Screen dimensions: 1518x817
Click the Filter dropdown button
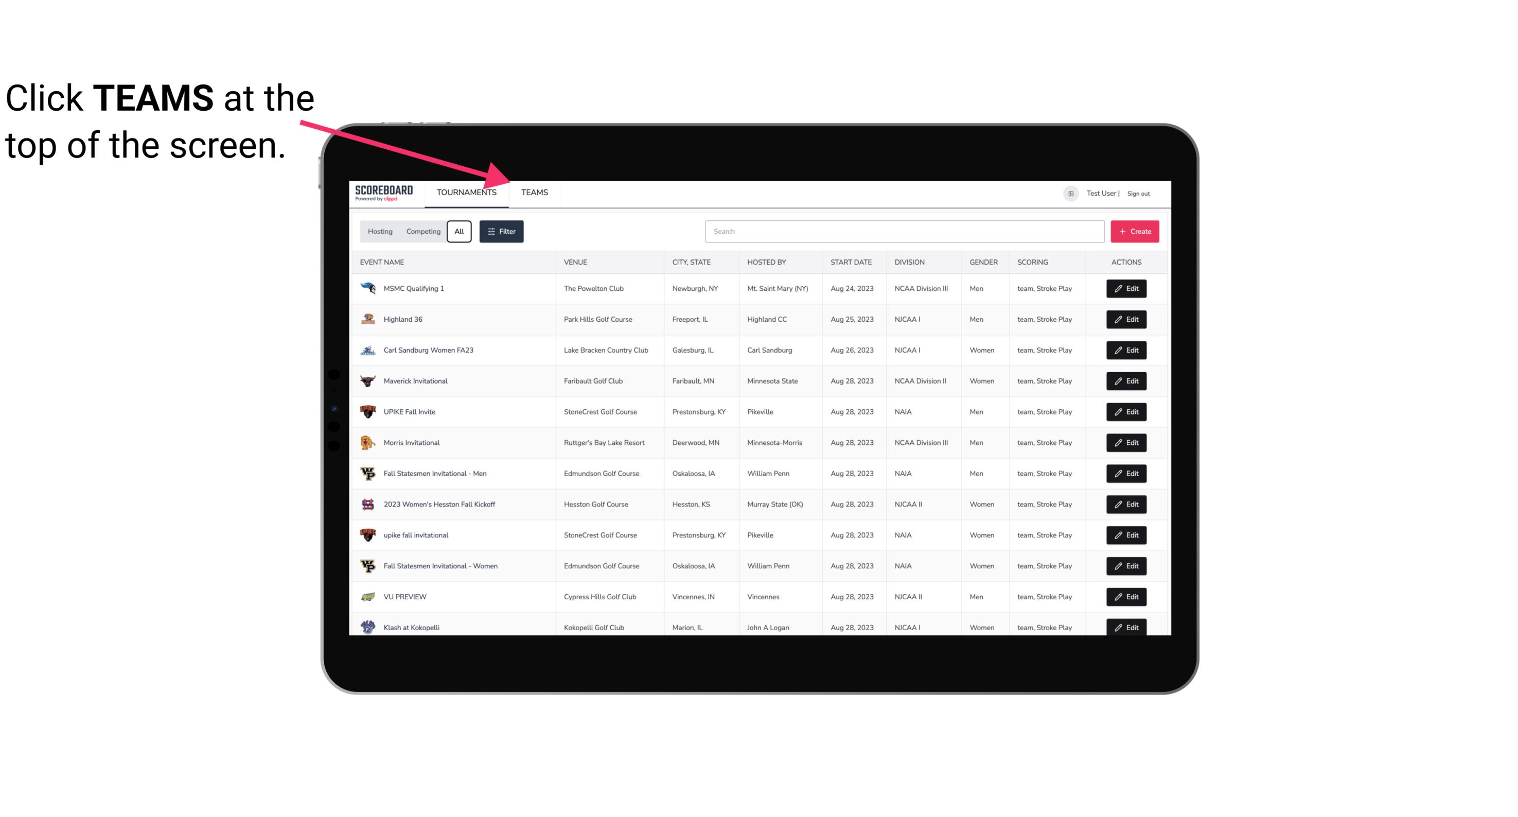click(502, 232)
